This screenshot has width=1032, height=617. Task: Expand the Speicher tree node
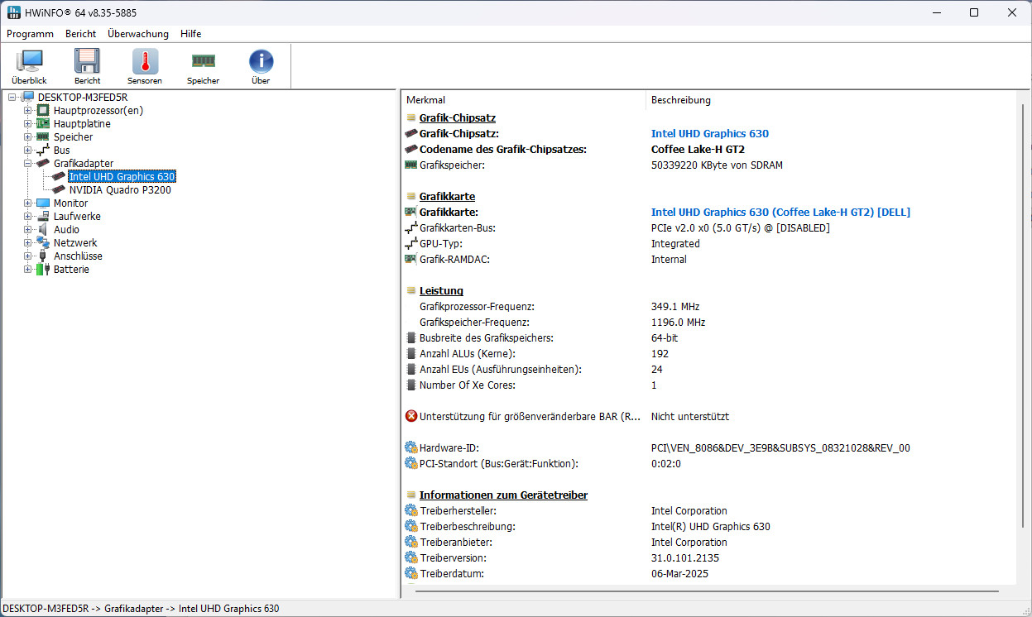coord(28,137)
